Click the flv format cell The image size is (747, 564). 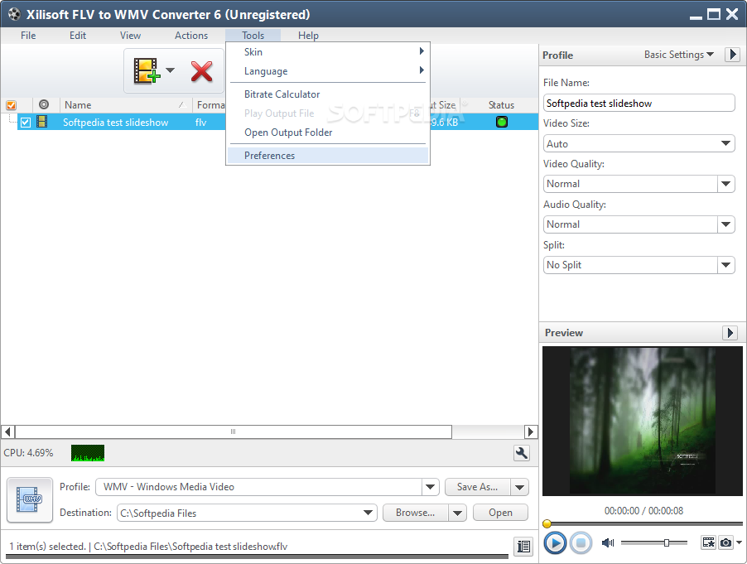point(200,123)
